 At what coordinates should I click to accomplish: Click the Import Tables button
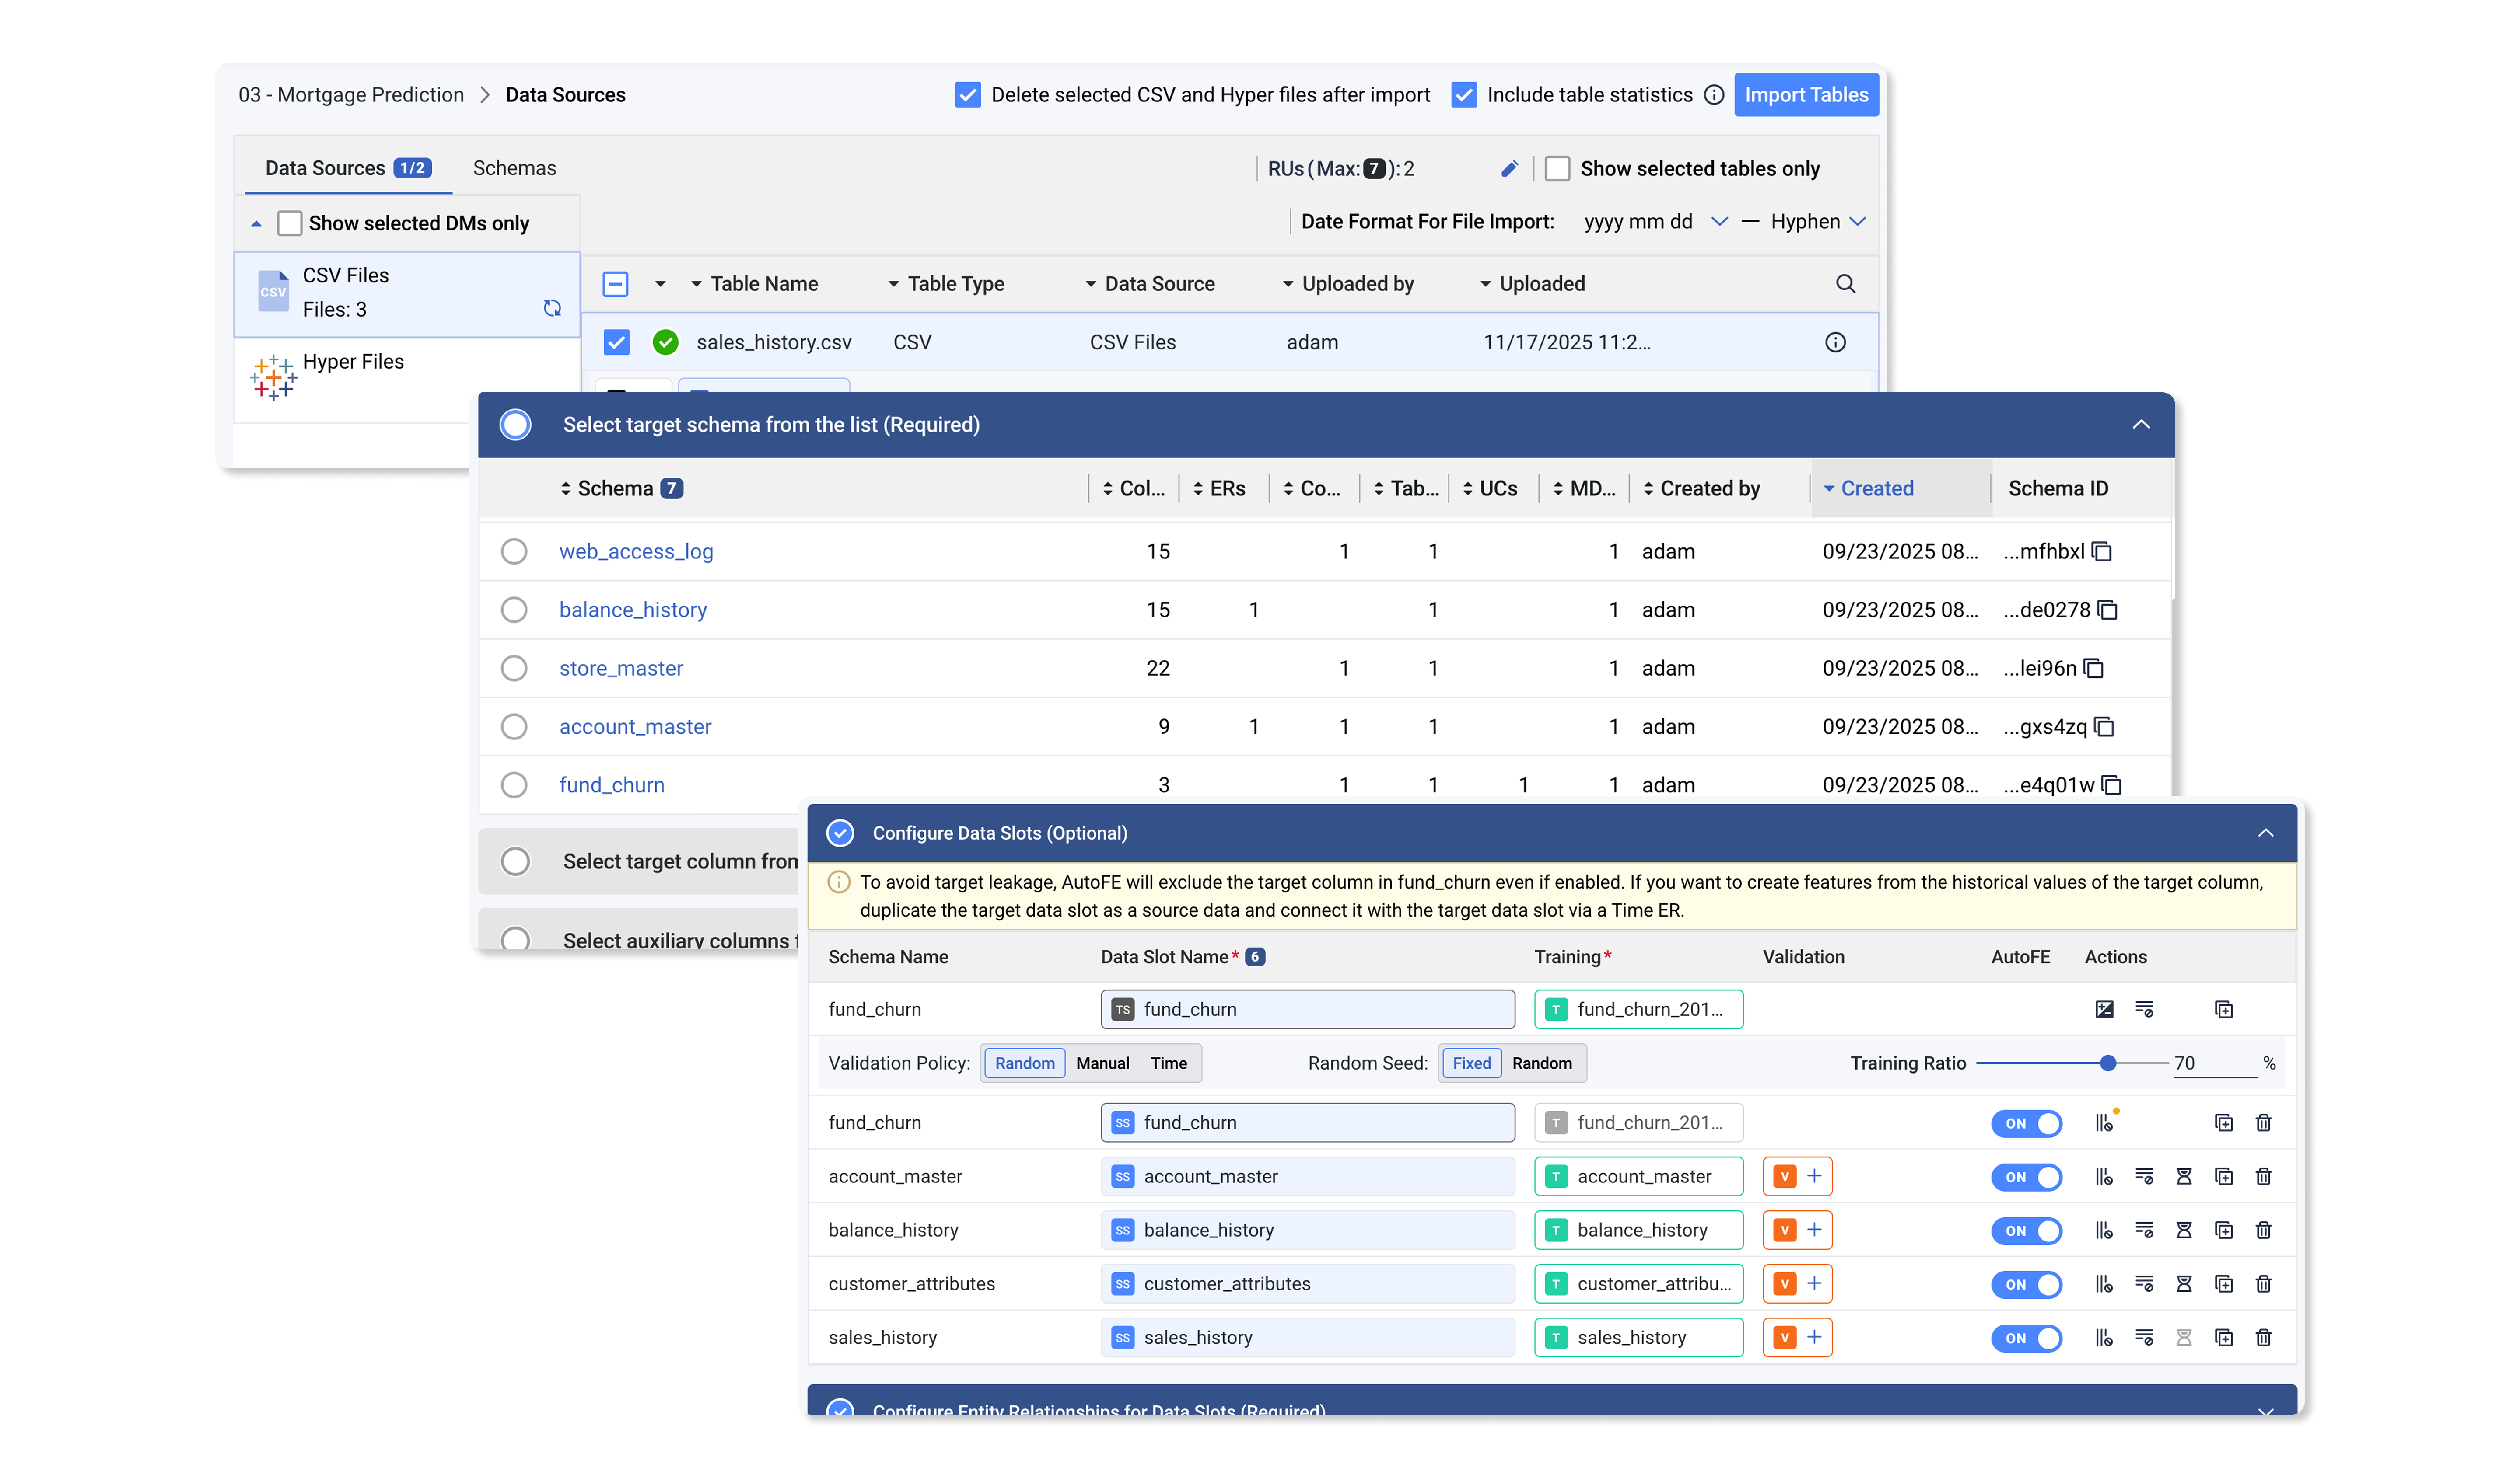(1806, 95)
